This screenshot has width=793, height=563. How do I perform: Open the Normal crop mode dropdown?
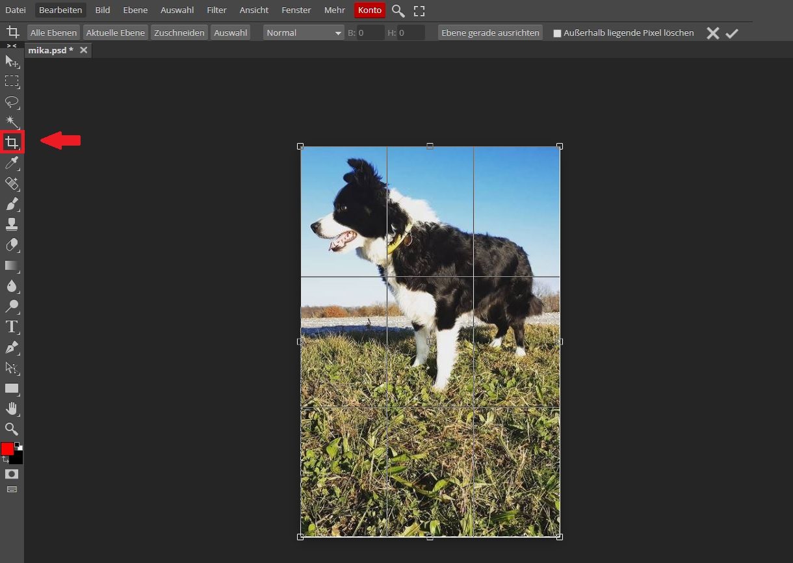(304, 33)
